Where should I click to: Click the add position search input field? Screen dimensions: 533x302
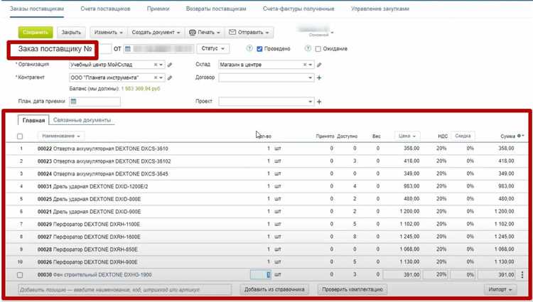coord(124,290)
